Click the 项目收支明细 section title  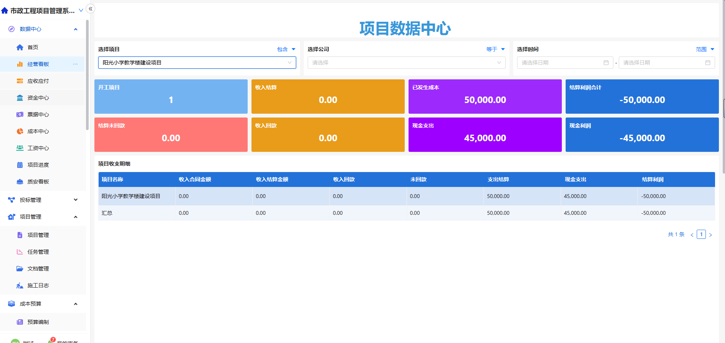click(x=114, y=164)
